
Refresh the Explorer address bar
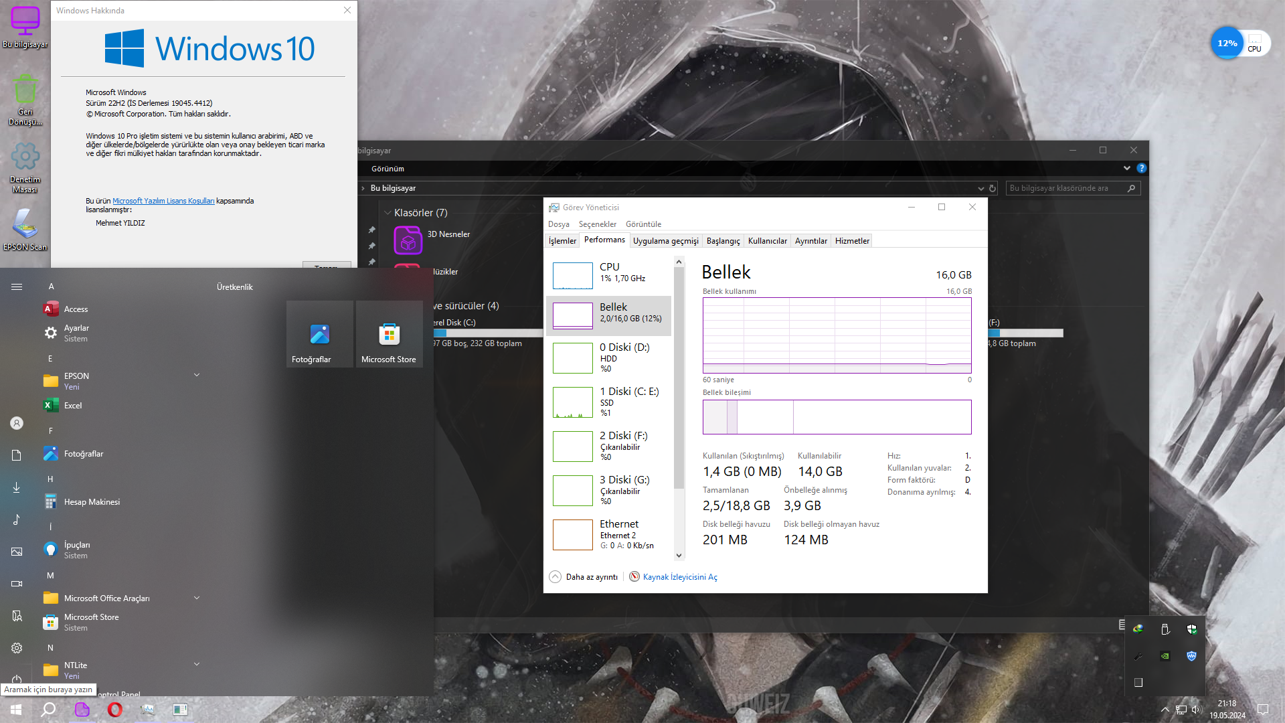[993, 189]
